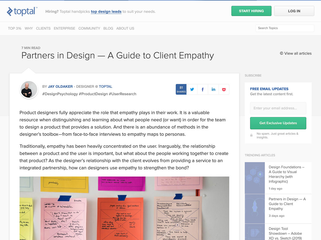Click Jay Oldaker's author avatar
The width and height of the screenshot is (321, 240).
(29, 90)
